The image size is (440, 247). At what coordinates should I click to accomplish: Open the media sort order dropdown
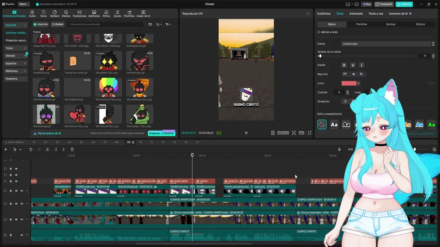coord(159,24)
